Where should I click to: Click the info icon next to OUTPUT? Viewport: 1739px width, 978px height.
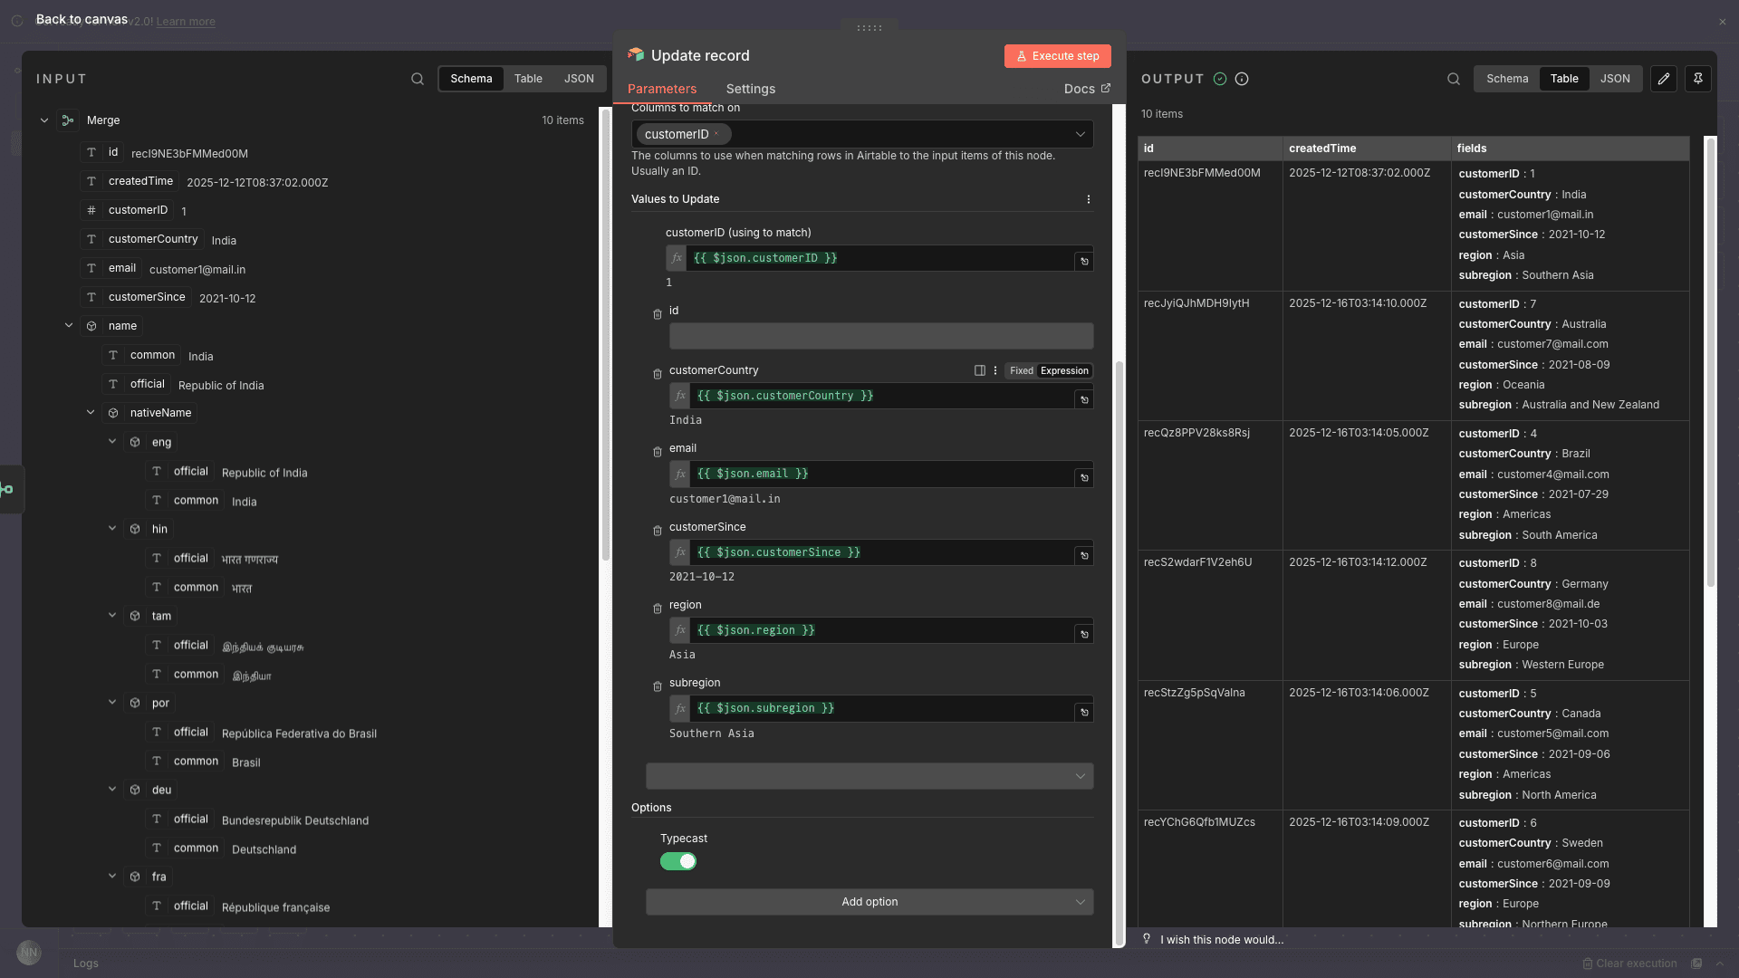coord(1242,79)
